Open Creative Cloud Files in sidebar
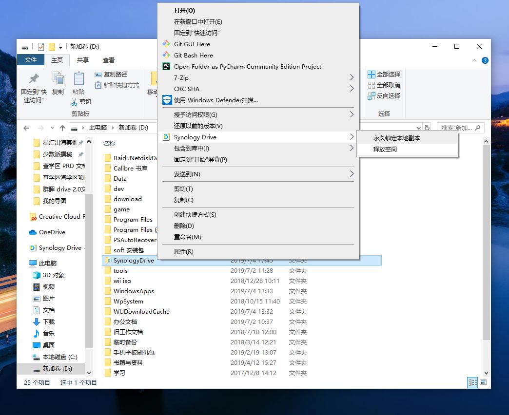 click(57, 217)
